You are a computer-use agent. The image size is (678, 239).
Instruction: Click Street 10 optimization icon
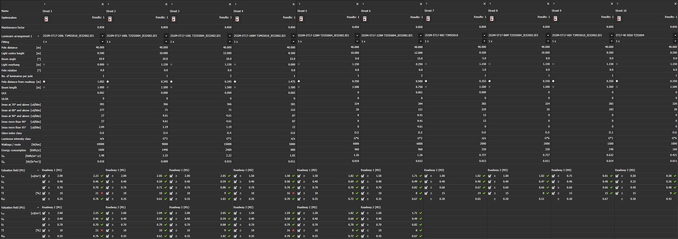point(619,19)
